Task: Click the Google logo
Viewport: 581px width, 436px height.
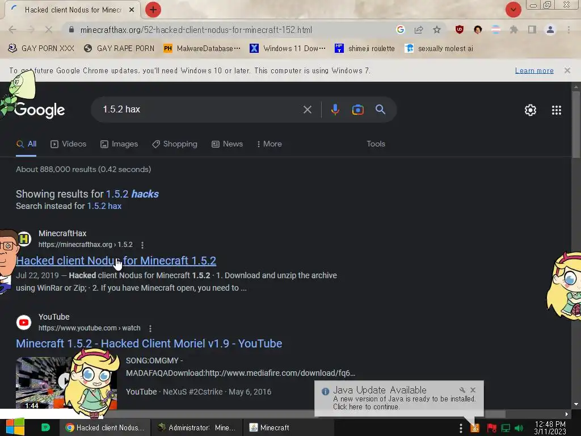Action: [x=40, y=110]
